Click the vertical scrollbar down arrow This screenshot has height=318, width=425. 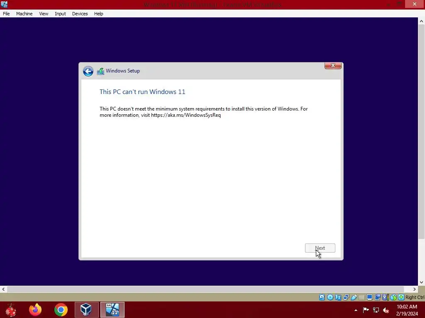[x=422, y=282]
